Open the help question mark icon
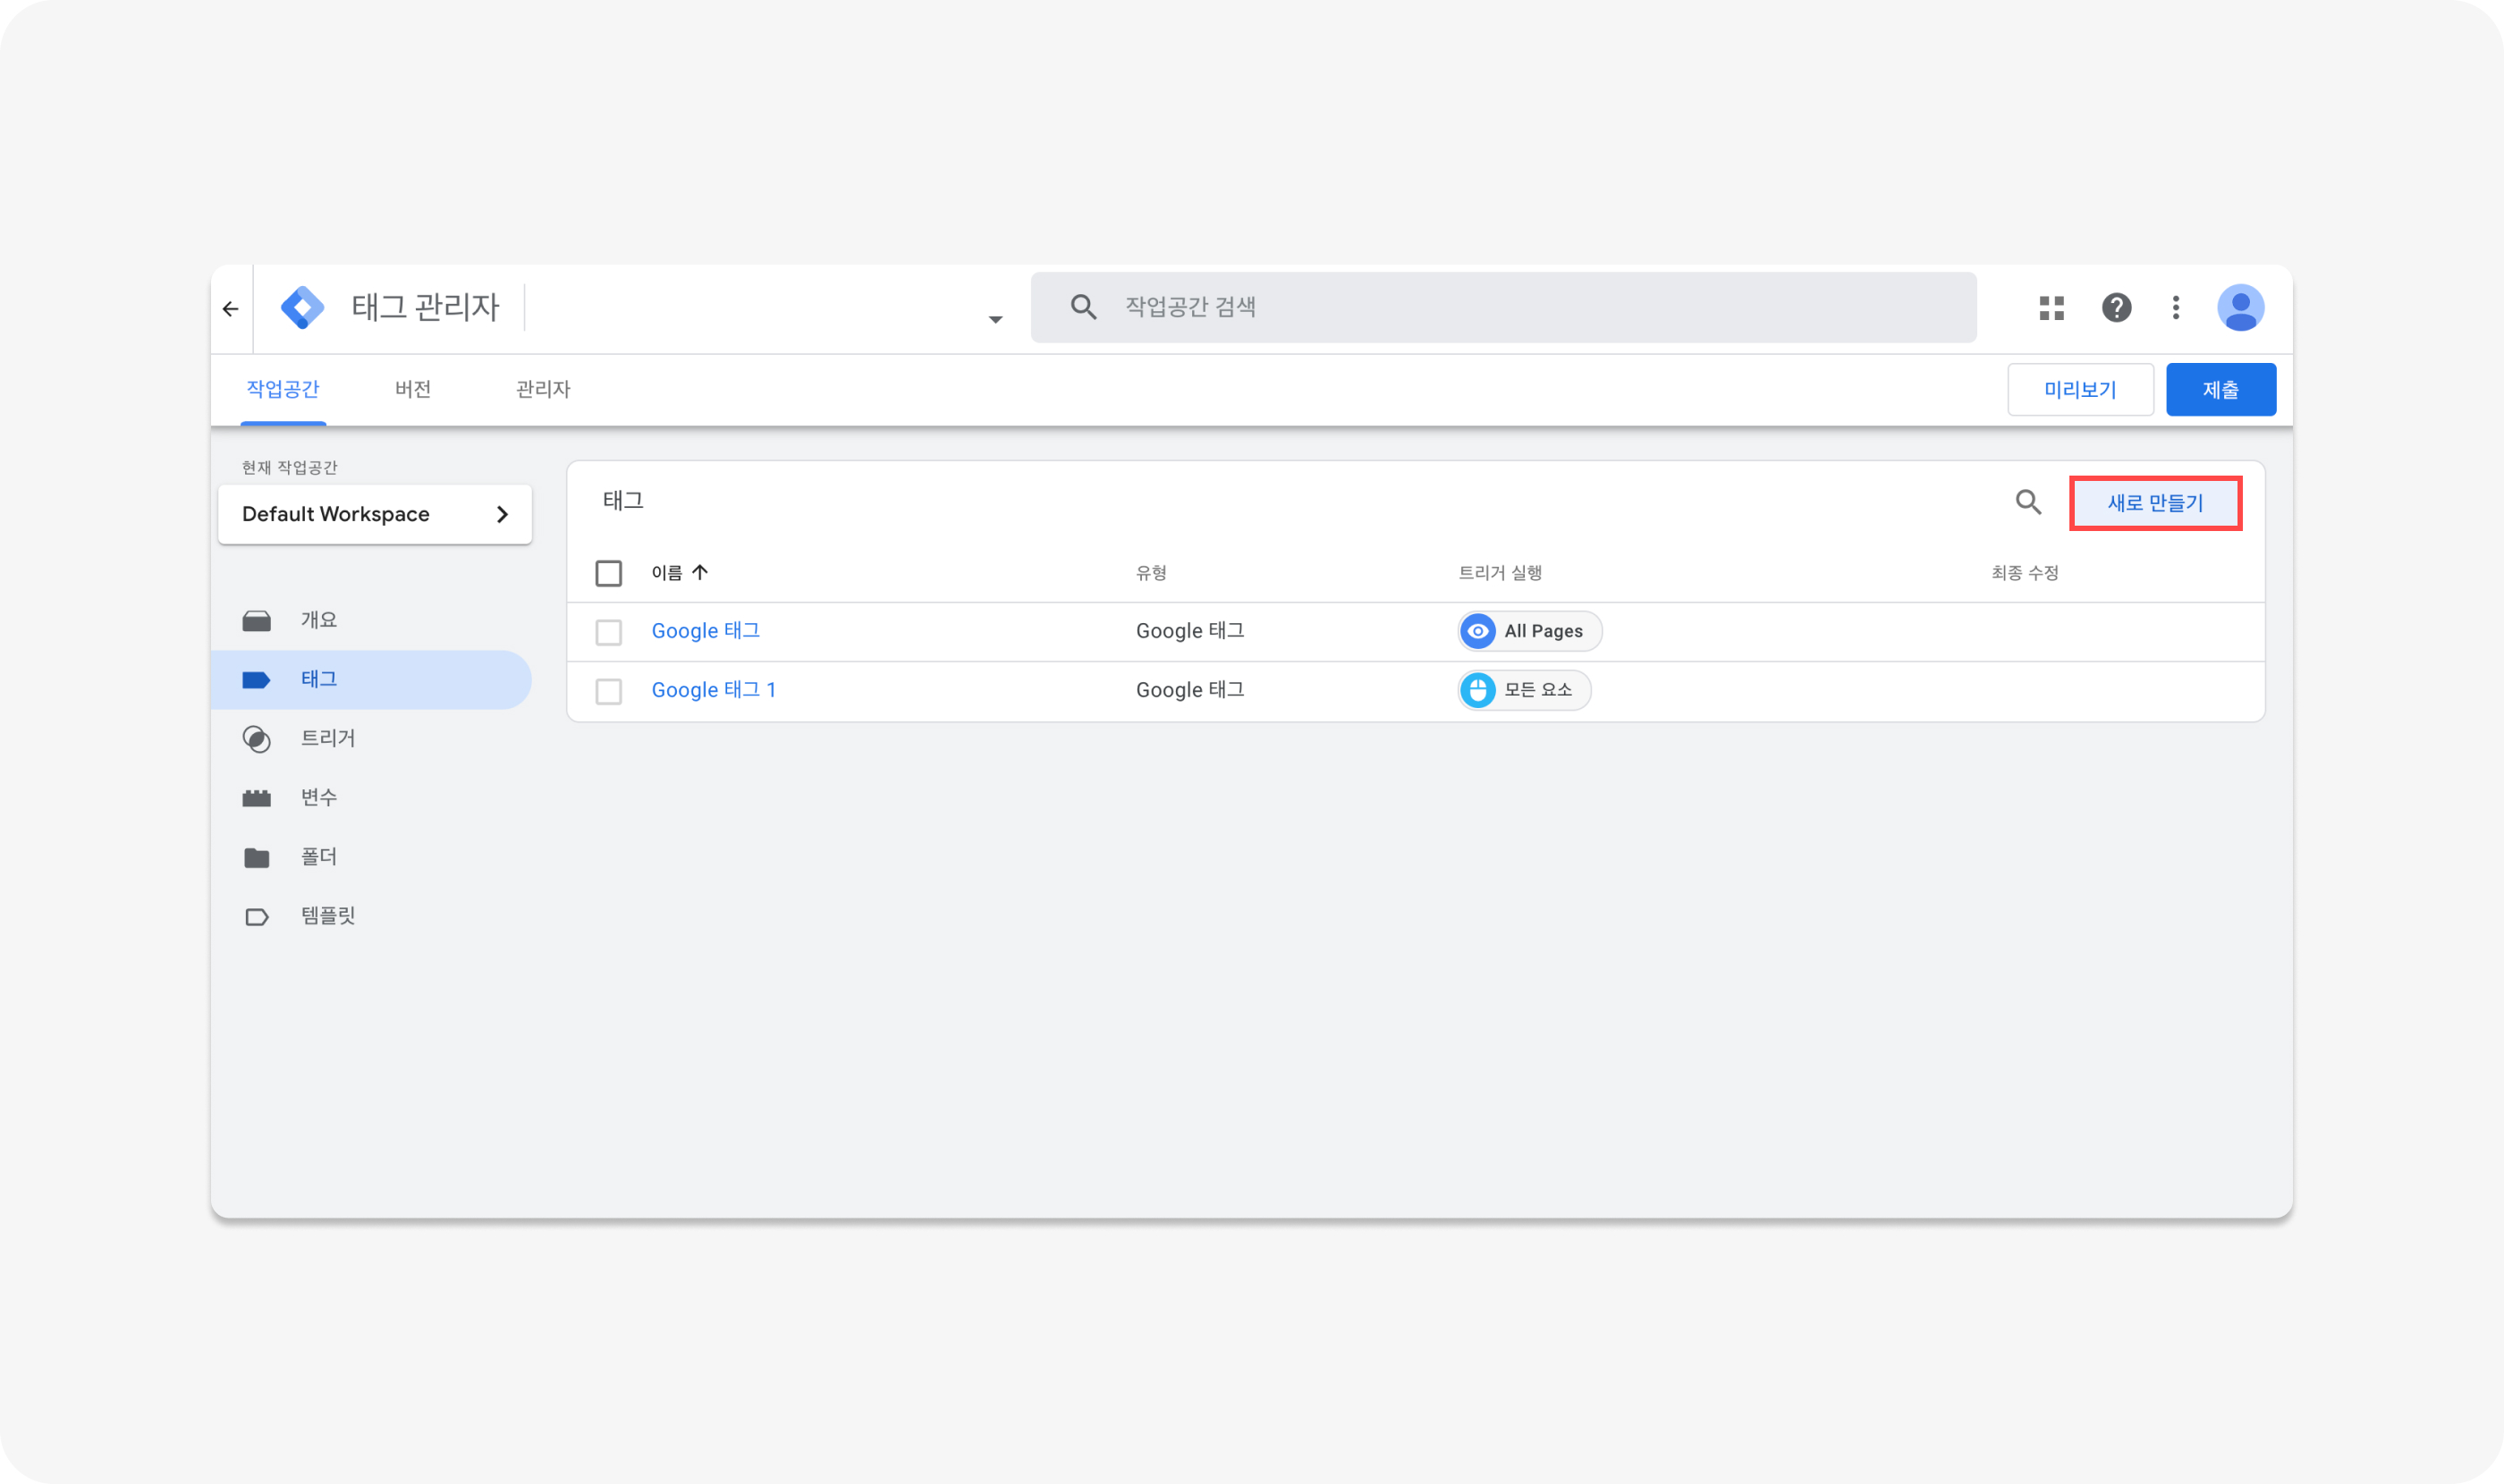2504x1484 pixels. [2116, 307]
